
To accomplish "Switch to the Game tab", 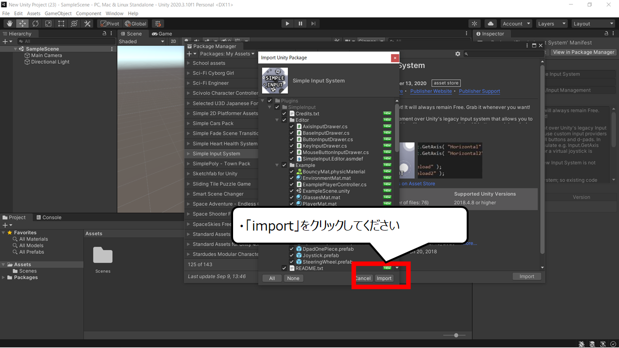I will (162, 34).
